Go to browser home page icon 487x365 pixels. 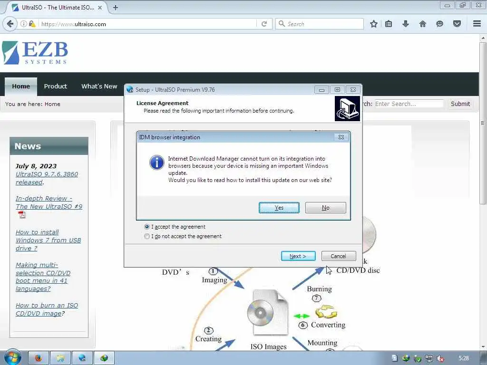(x=423, y=24)
